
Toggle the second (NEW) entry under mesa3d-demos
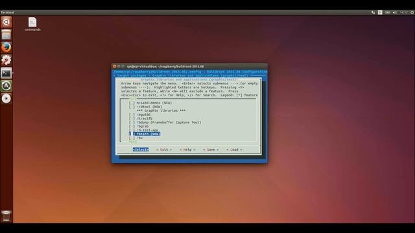(132, 107)
